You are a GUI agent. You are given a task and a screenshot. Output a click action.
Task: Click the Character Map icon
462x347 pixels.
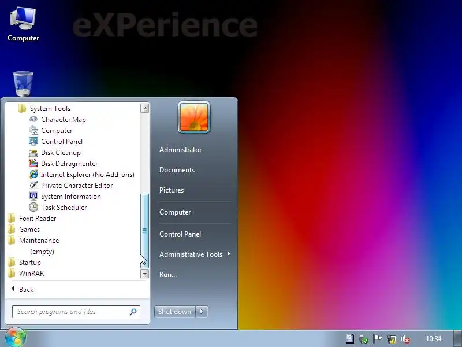click(33, 120)
